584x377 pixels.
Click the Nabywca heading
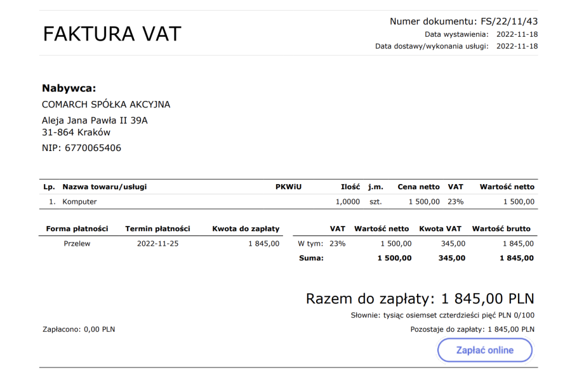coord(69,88)
